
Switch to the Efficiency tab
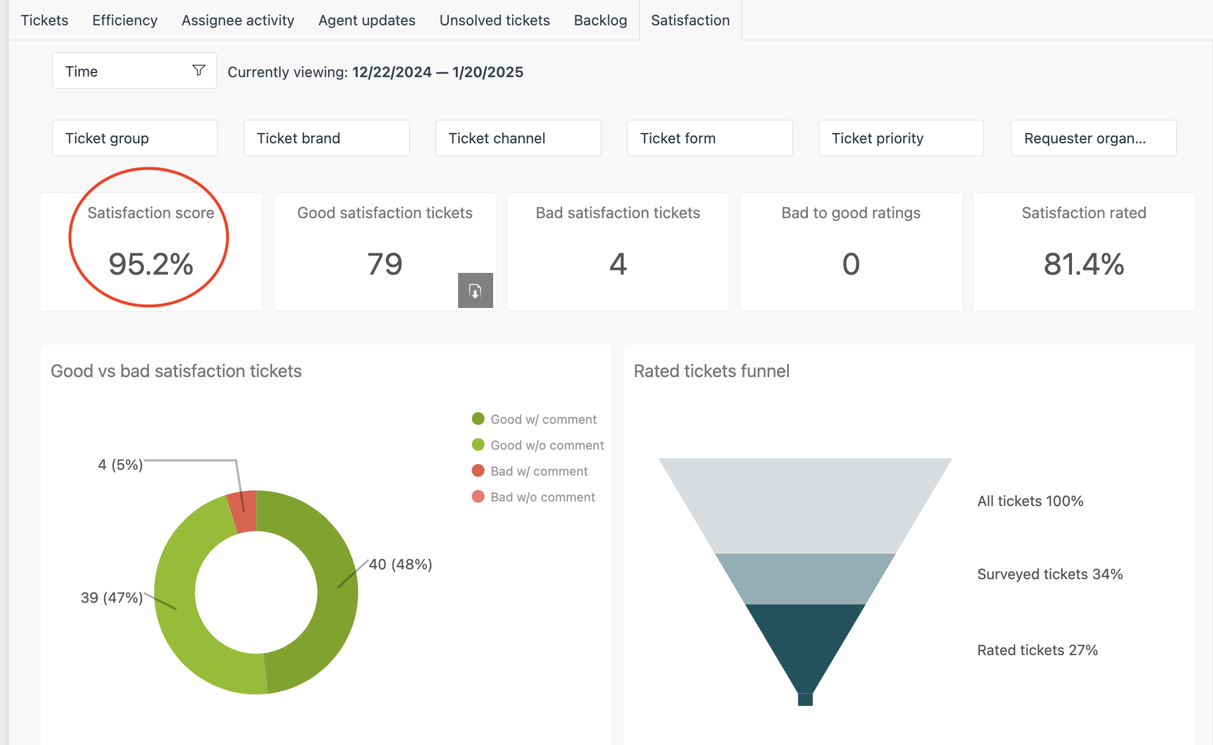125,20
